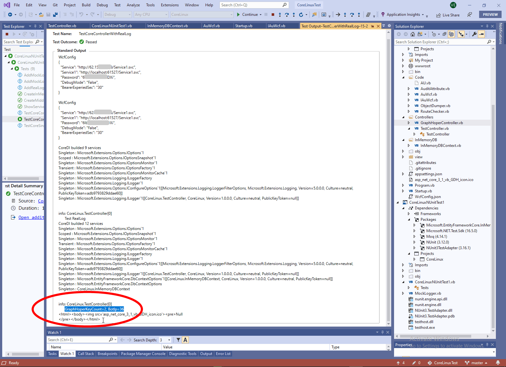The image size is (506, 367).
Task: Collapse the Tests (9) node in Test Explorer
Action: (x=12, y=69)
